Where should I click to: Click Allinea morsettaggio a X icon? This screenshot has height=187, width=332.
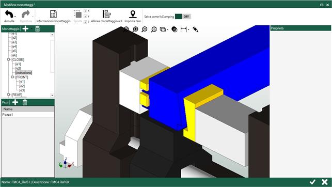tap(106, 14)
